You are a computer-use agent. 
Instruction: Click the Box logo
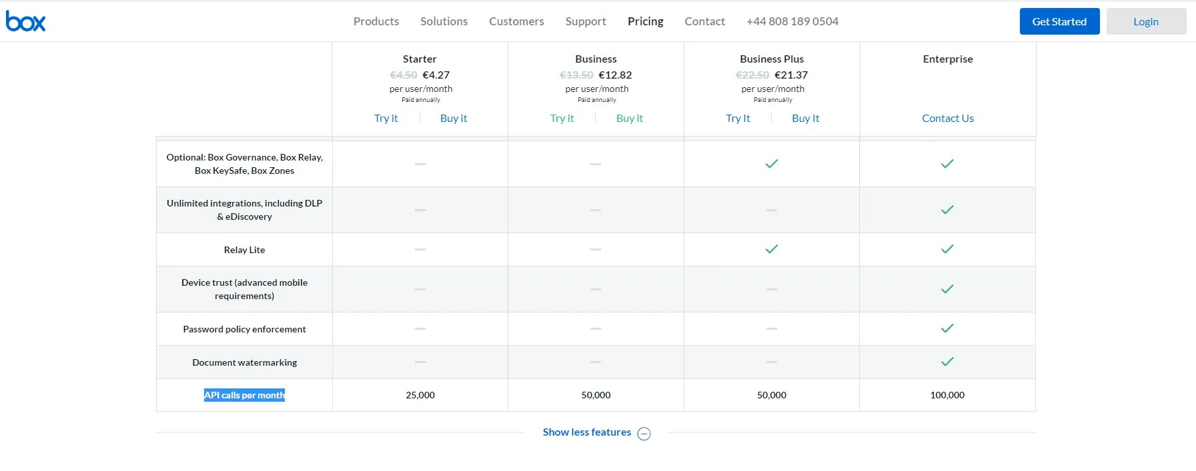pos(26,21)
